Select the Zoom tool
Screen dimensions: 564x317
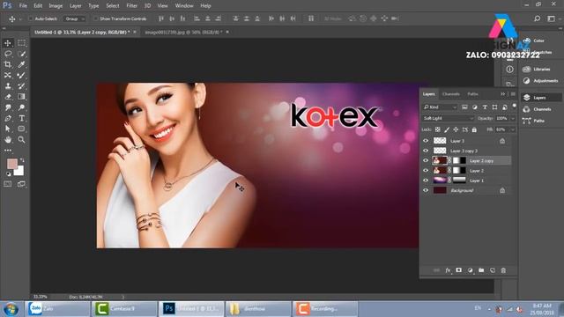21,139
